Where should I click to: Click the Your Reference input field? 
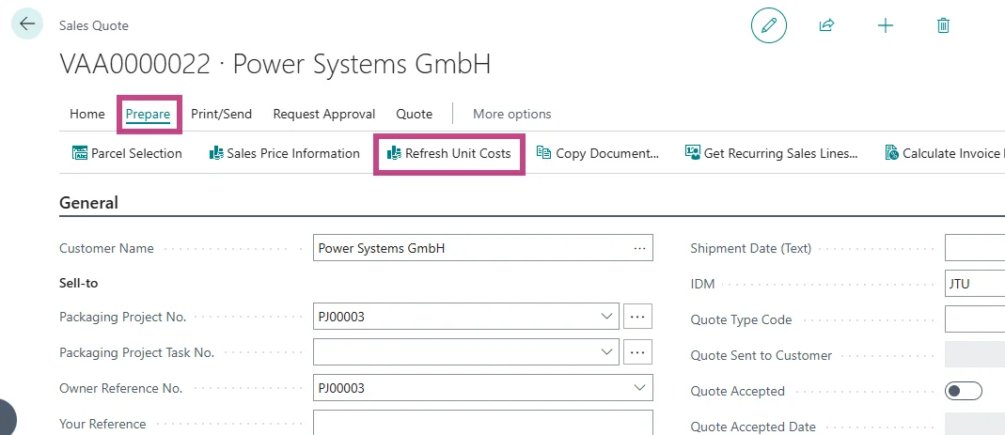(482, 423)
